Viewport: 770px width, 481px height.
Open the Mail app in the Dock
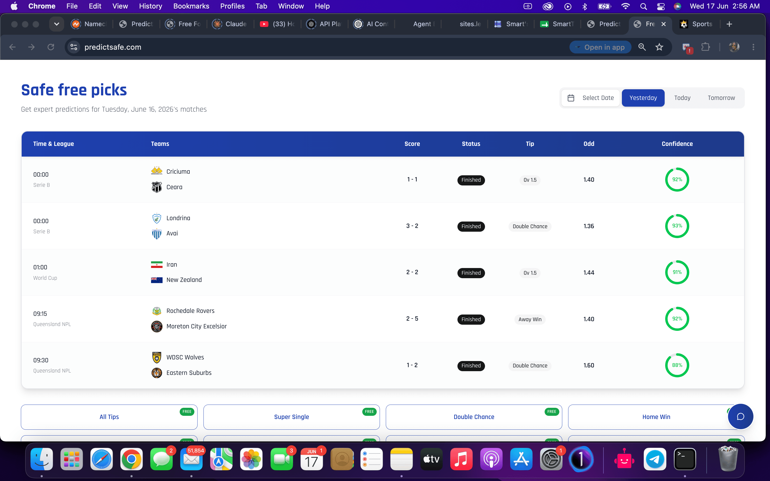191,459
